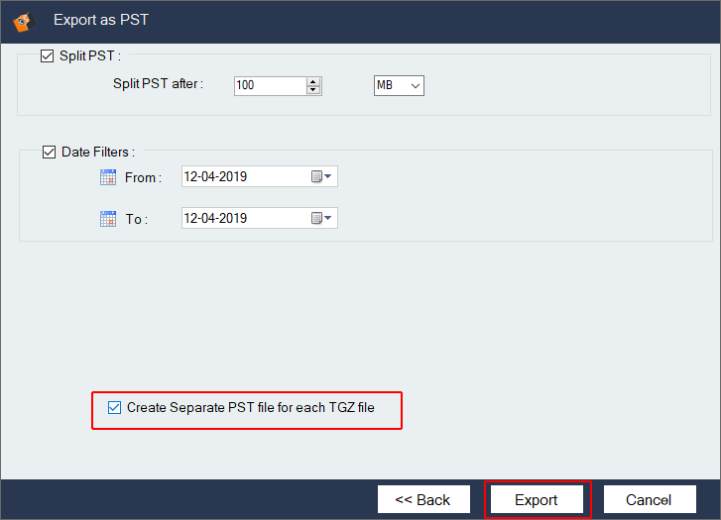
Task: Open the From date calendar picker
Action: [323, 177]
